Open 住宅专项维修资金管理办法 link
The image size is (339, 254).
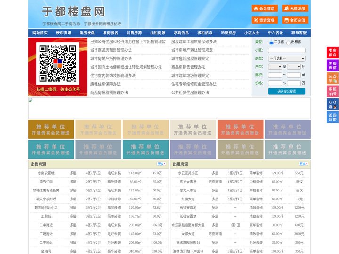click(194, 84)
